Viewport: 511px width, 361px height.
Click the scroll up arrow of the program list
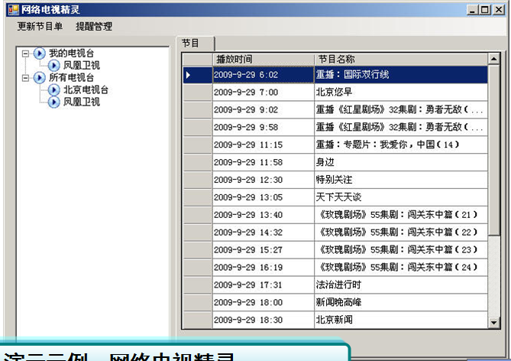493,59
